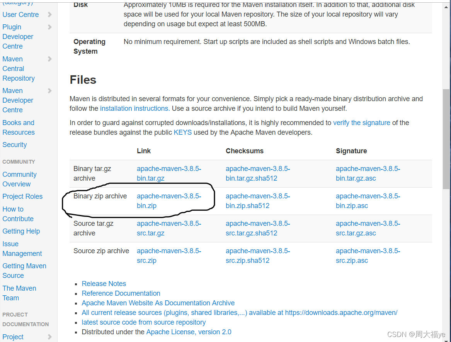Open Community Overview link
Image resolution: width=451 pixels, height=342 pixels.
coord(20,179)
